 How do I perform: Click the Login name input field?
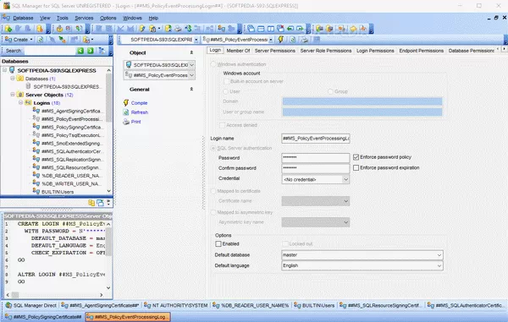coord(316,139)
